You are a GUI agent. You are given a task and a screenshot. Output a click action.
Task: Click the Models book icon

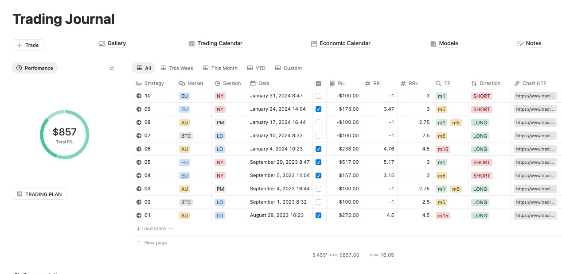(432, 43)
